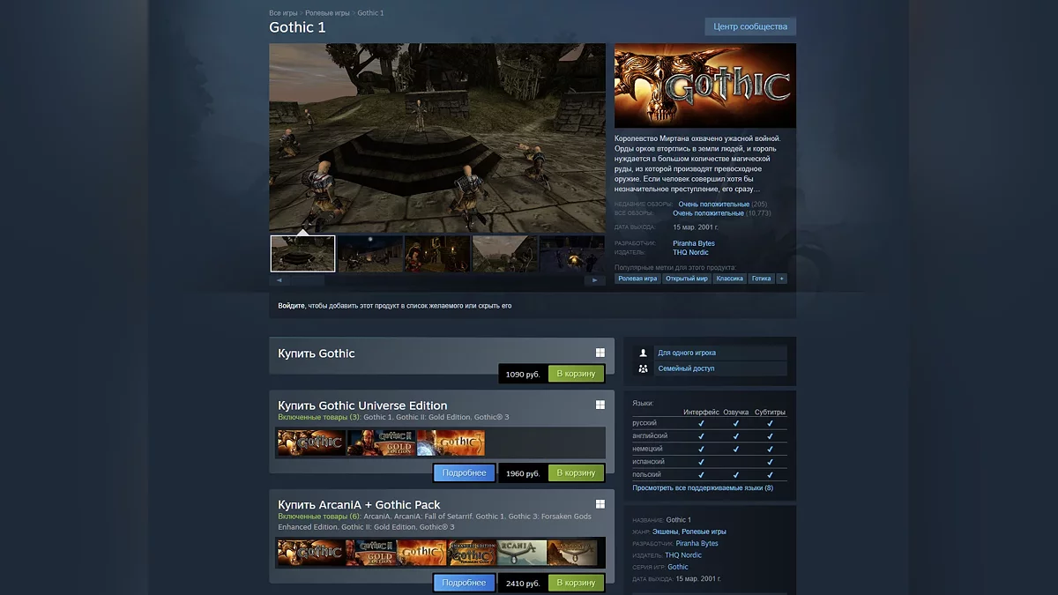Select the second screenshot thumbnail in strip

(370, 254)
